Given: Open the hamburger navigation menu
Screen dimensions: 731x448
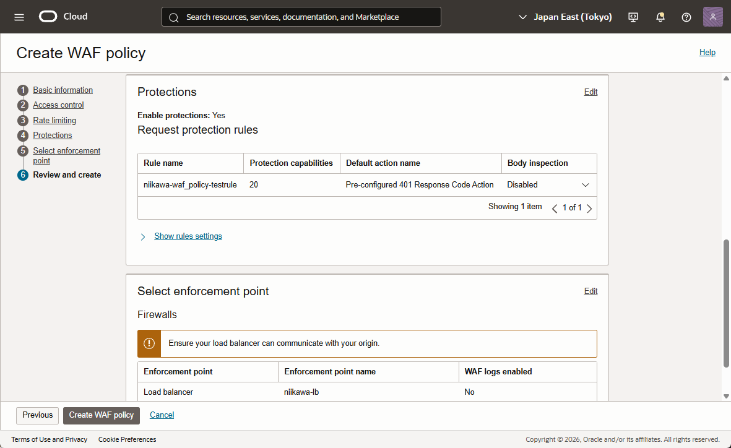Looking at the screenshot, I should click(x=19, y=17).
